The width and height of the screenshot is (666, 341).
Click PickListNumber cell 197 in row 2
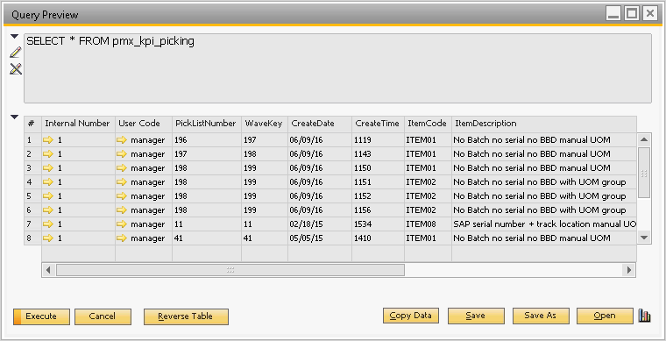pos(207,153)
